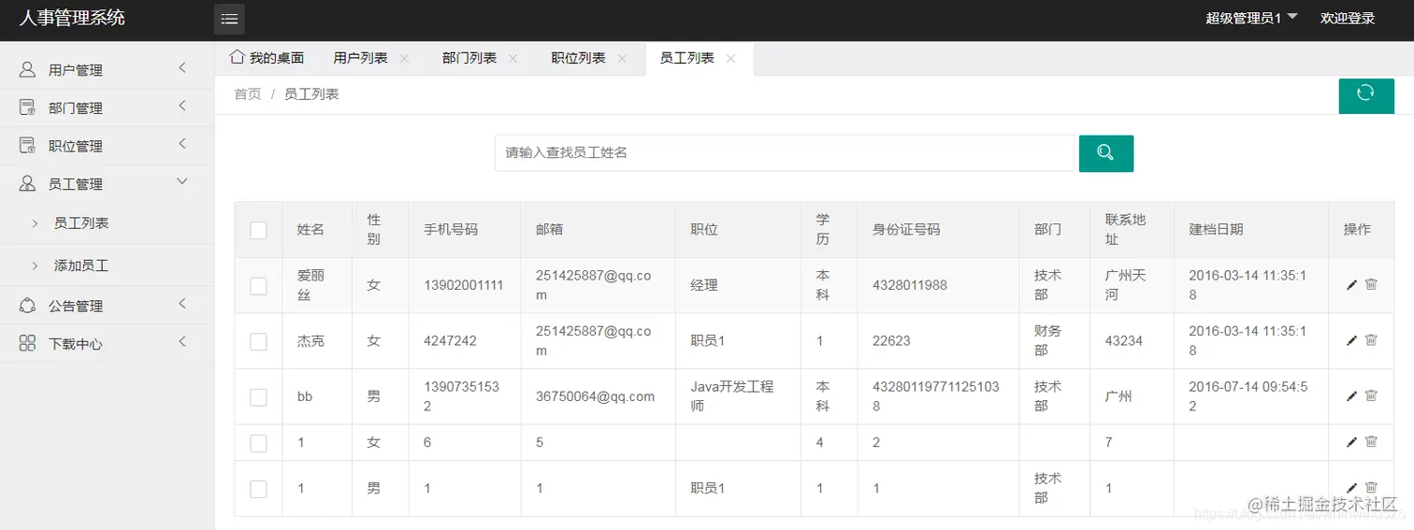
Task: Edit employee bb with pencil icon
Action: (x=1351, y=396)
